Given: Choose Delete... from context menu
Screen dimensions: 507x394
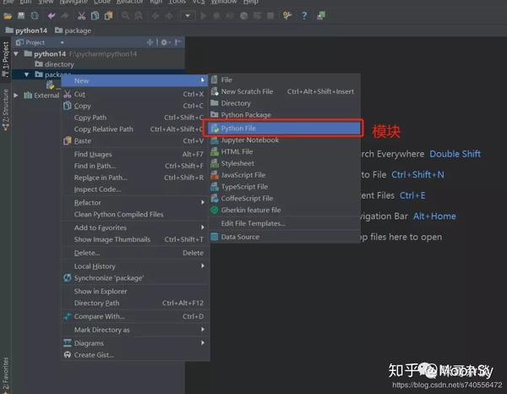Looking at the screenshot, I should pyautogui.click(x=134, y=253).
